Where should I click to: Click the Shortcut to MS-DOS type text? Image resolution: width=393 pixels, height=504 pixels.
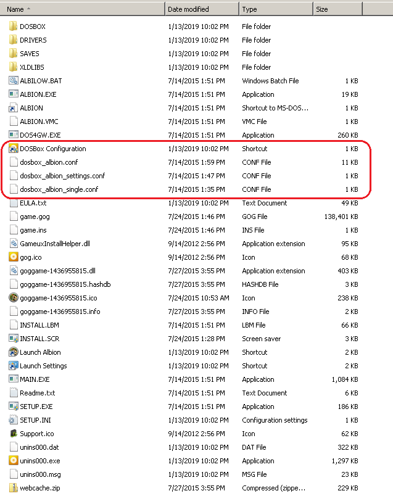click(x=275, y=108)
